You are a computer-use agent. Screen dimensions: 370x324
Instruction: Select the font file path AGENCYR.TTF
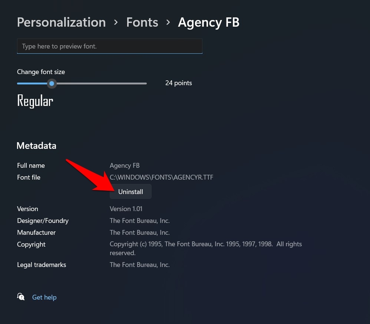(161, 177)
